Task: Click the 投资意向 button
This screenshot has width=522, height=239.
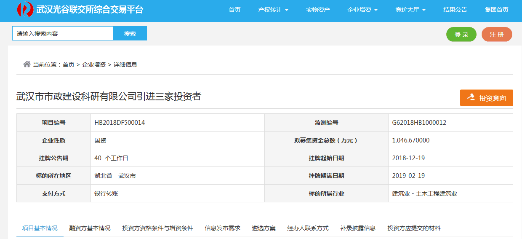Action: point(486,98)
